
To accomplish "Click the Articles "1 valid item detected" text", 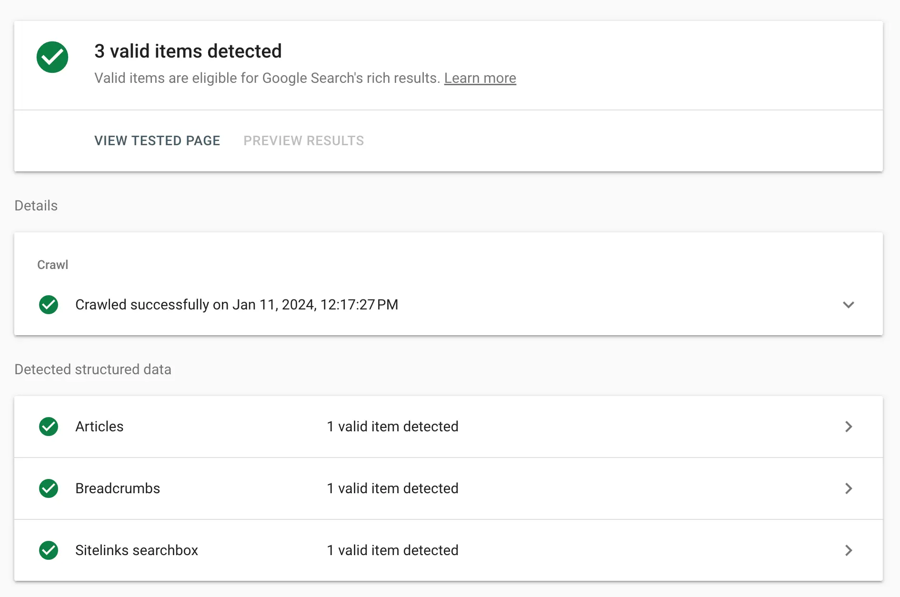I will [x=392, y=427].
